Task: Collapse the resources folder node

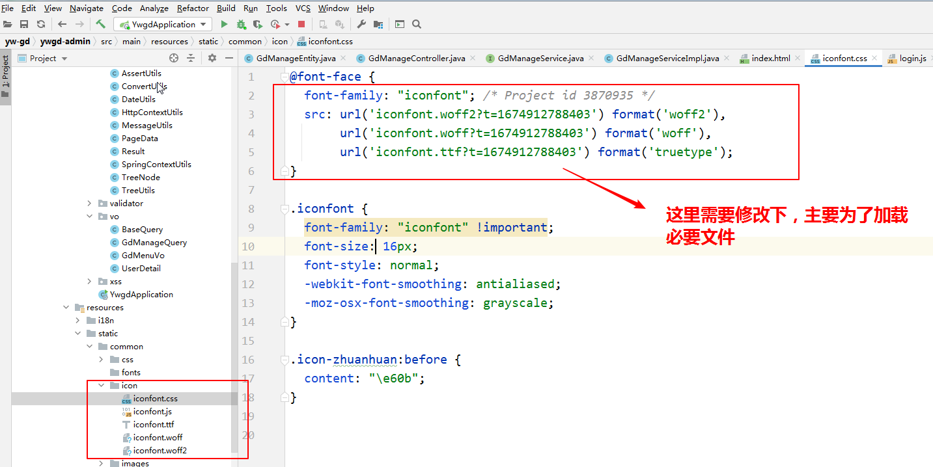Action: coord(66,308)
